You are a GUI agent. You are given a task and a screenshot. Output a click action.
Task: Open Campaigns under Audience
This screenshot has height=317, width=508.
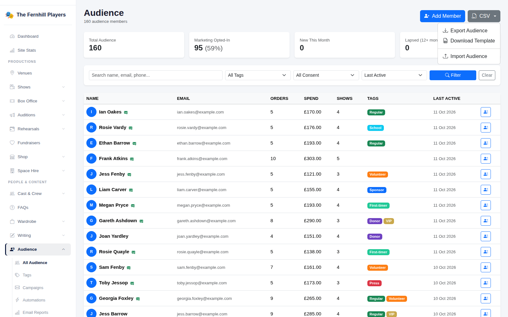[41, 288]
